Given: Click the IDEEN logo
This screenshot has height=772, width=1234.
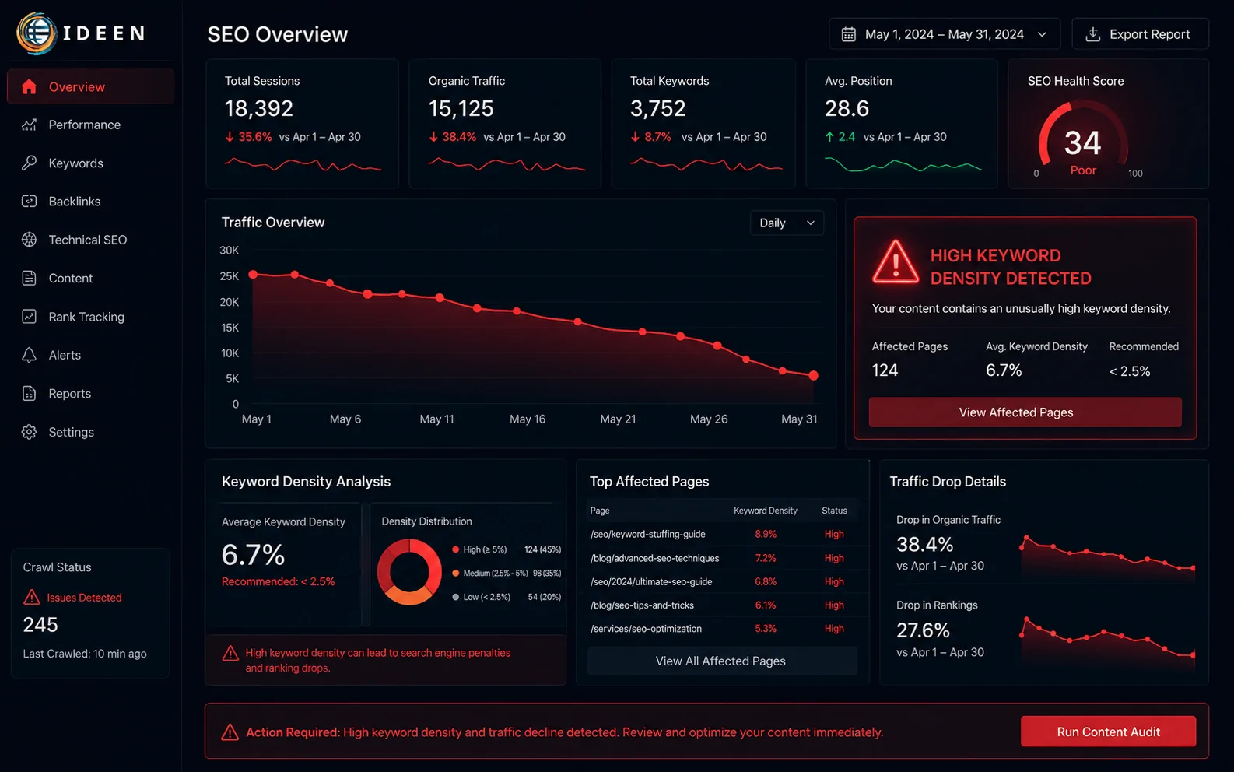Looking at the screenshot, I should point(81,33).
